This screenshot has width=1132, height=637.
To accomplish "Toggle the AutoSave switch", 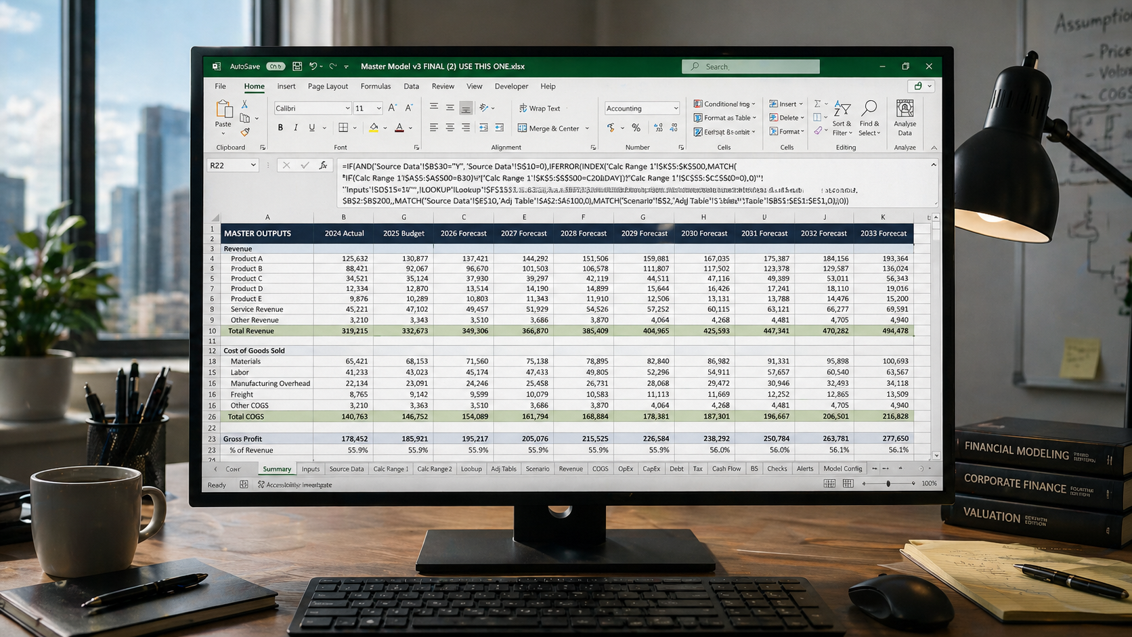I will [x=276, y=66].
